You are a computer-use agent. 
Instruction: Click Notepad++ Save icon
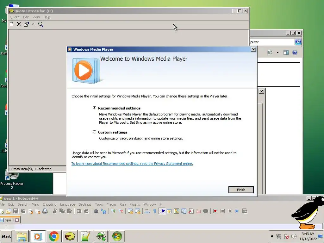click(16, 211)
